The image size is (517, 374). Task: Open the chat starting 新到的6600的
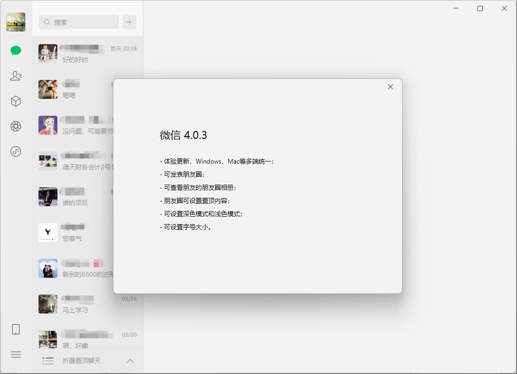(73, 268)
